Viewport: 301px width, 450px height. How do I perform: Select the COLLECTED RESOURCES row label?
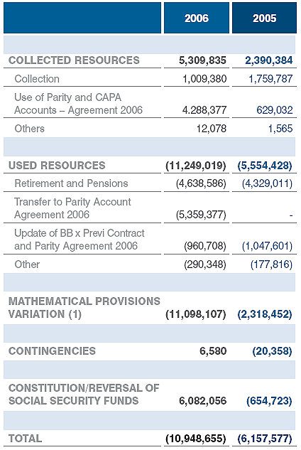(x=74, y=60)
